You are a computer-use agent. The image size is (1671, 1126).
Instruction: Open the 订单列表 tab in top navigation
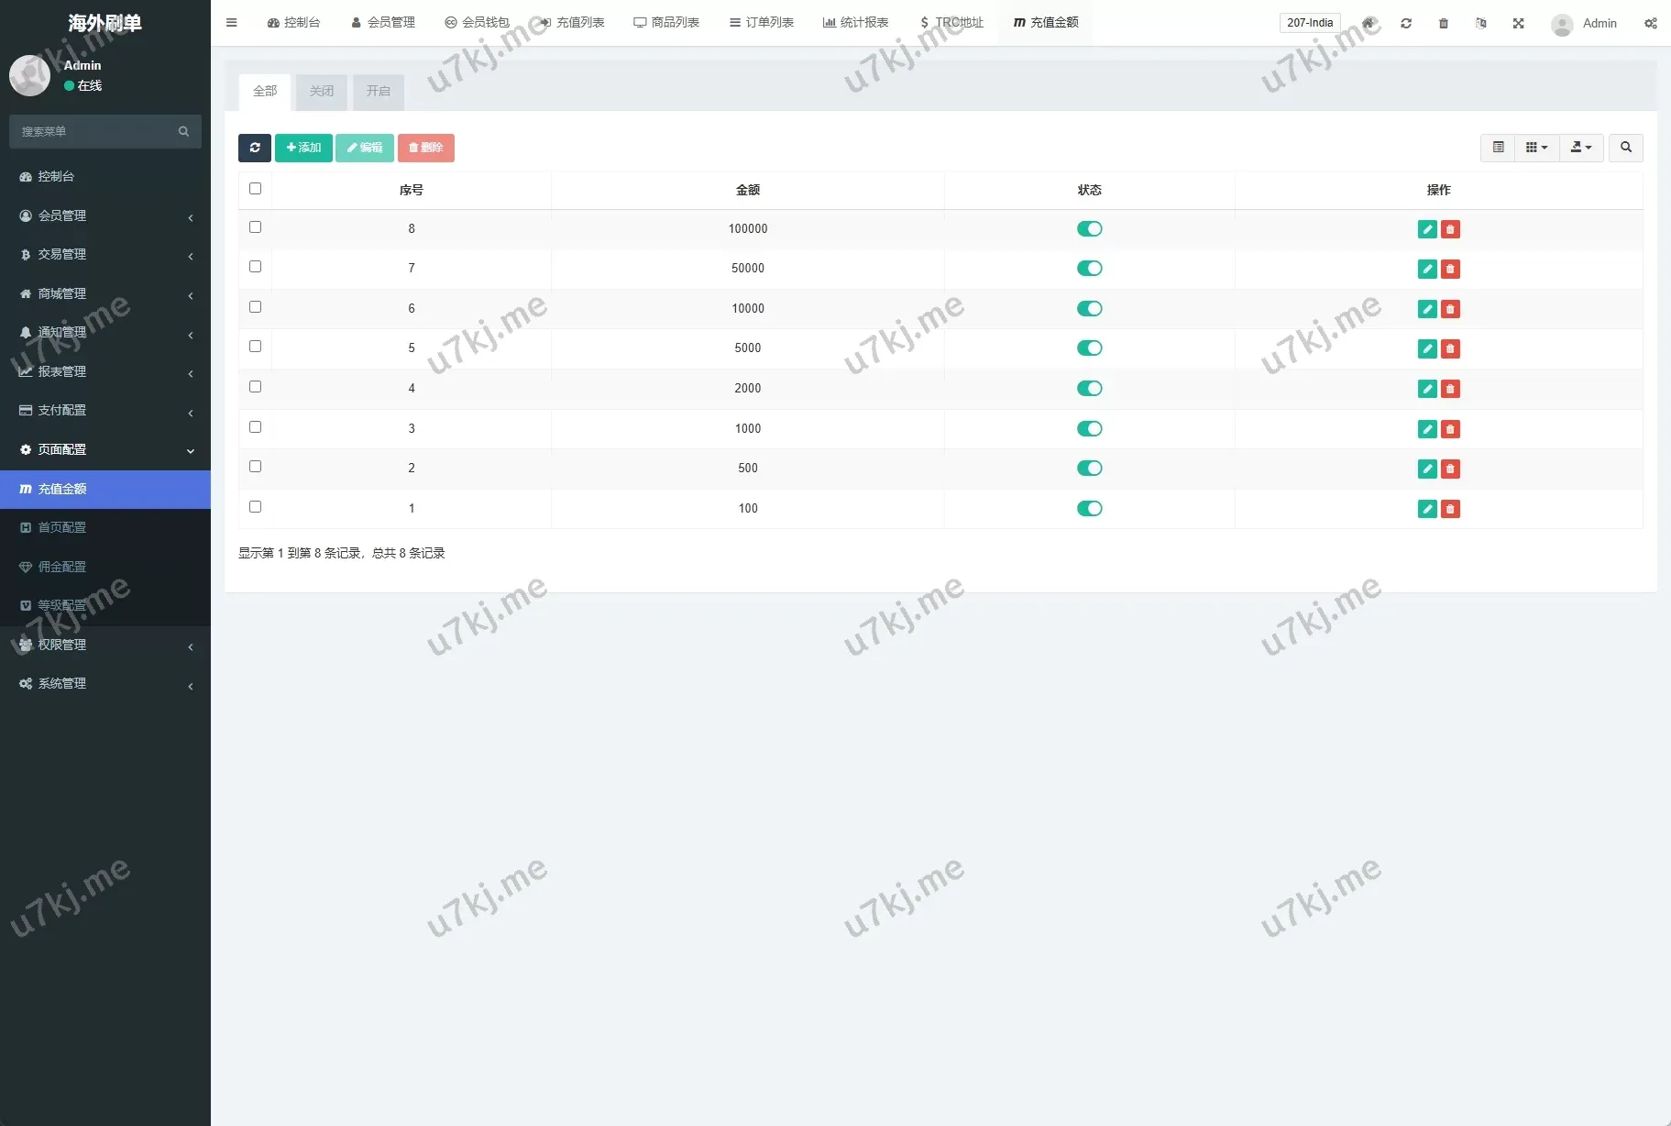(x=762, y=23)
